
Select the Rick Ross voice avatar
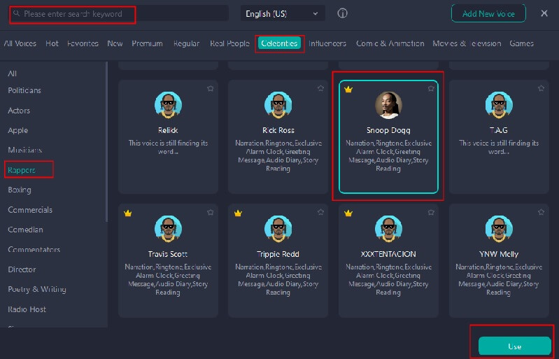[278, 105]
